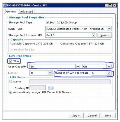This screenshot has width=120, height=122.
Task: Select the Pool storage type radio button
Action: [47, 22]
